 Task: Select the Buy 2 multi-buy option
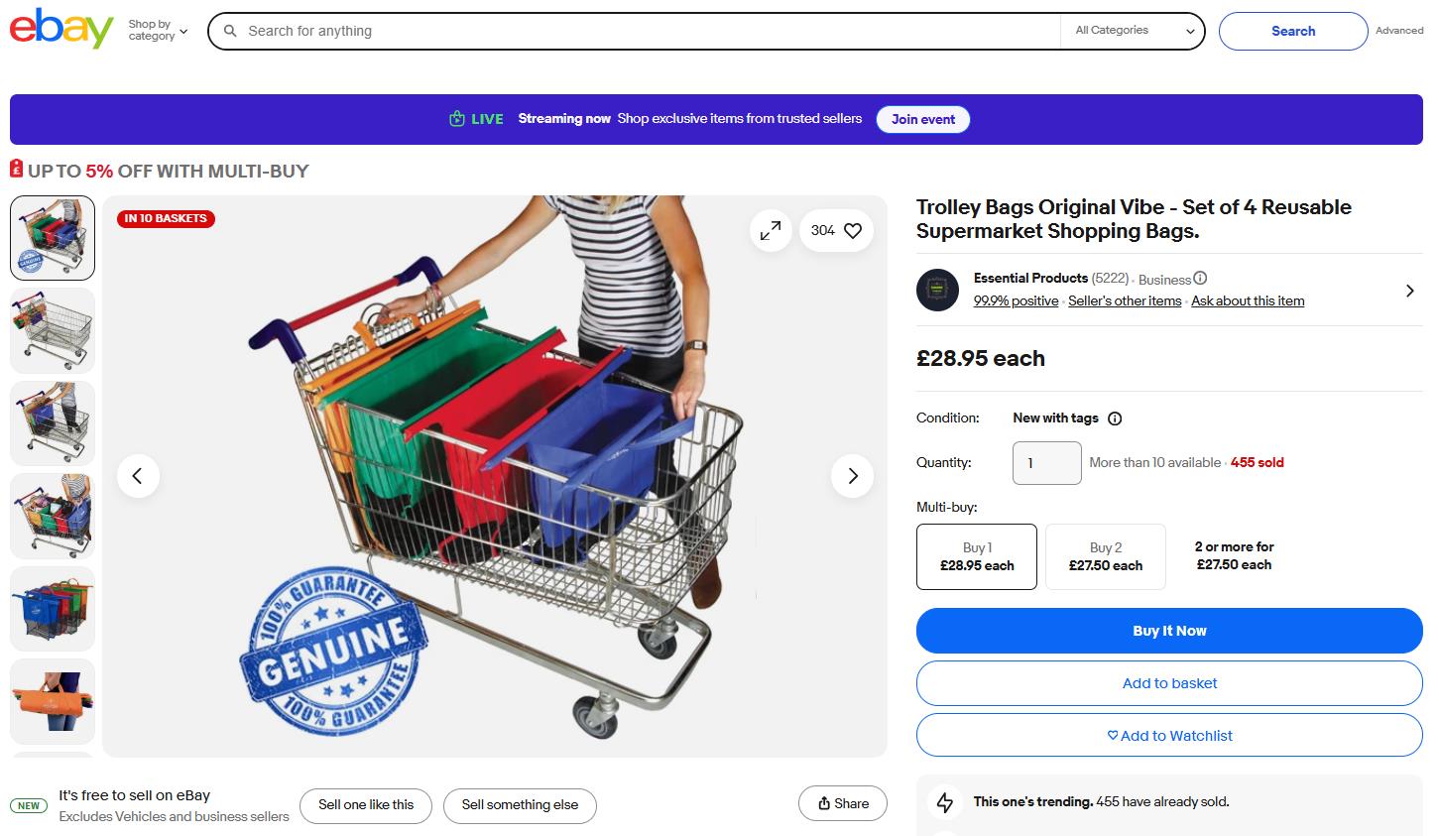click(x=1106, y=556)
